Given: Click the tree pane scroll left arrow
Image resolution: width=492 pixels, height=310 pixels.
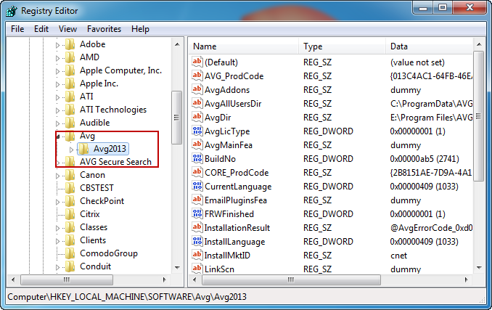Looking at the screenshot, I should tap(13, 280).
